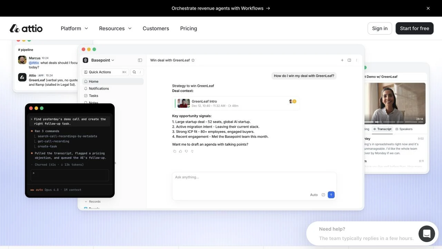442x249 pixels.
Task: Click the 0:11 transcript timestamp
Action: (x=421, y=161)
